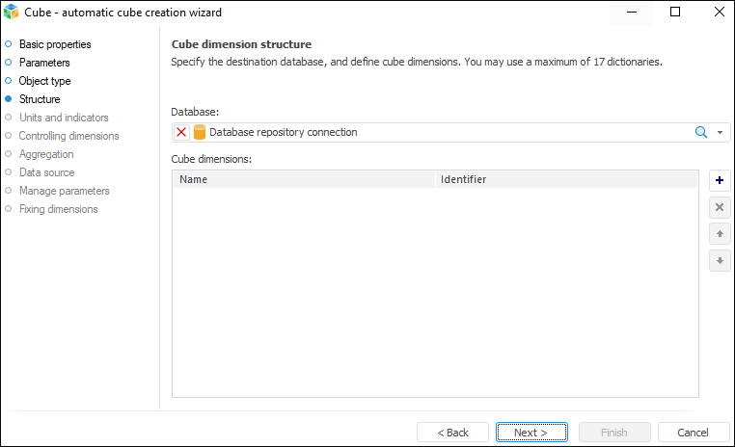Click the Name column header
The image size is (735, 447).
point(193,179)
